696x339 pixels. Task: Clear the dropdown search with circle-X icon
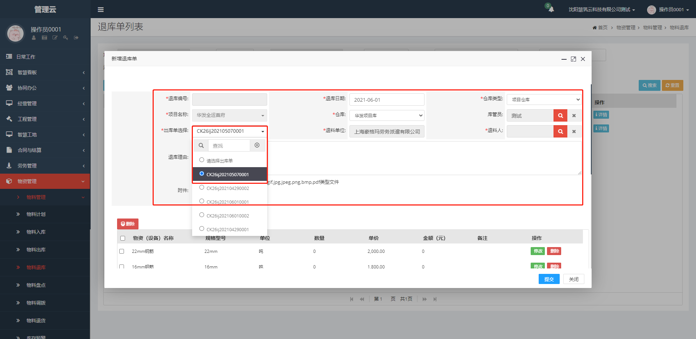click(x=257, y=145)
